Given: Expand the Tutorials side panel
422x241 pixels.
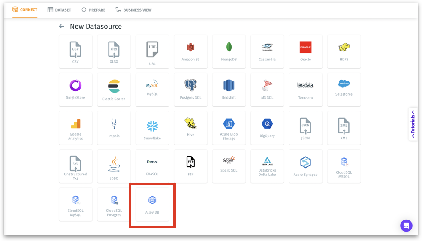Looking at the screenshot, I should 413,124.
